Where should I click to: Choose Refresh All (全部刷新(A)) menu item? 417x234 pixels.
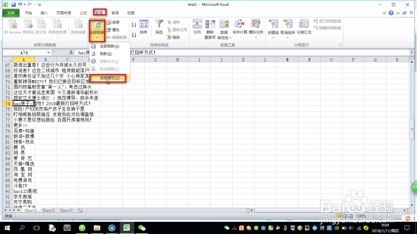click(109, 46)
